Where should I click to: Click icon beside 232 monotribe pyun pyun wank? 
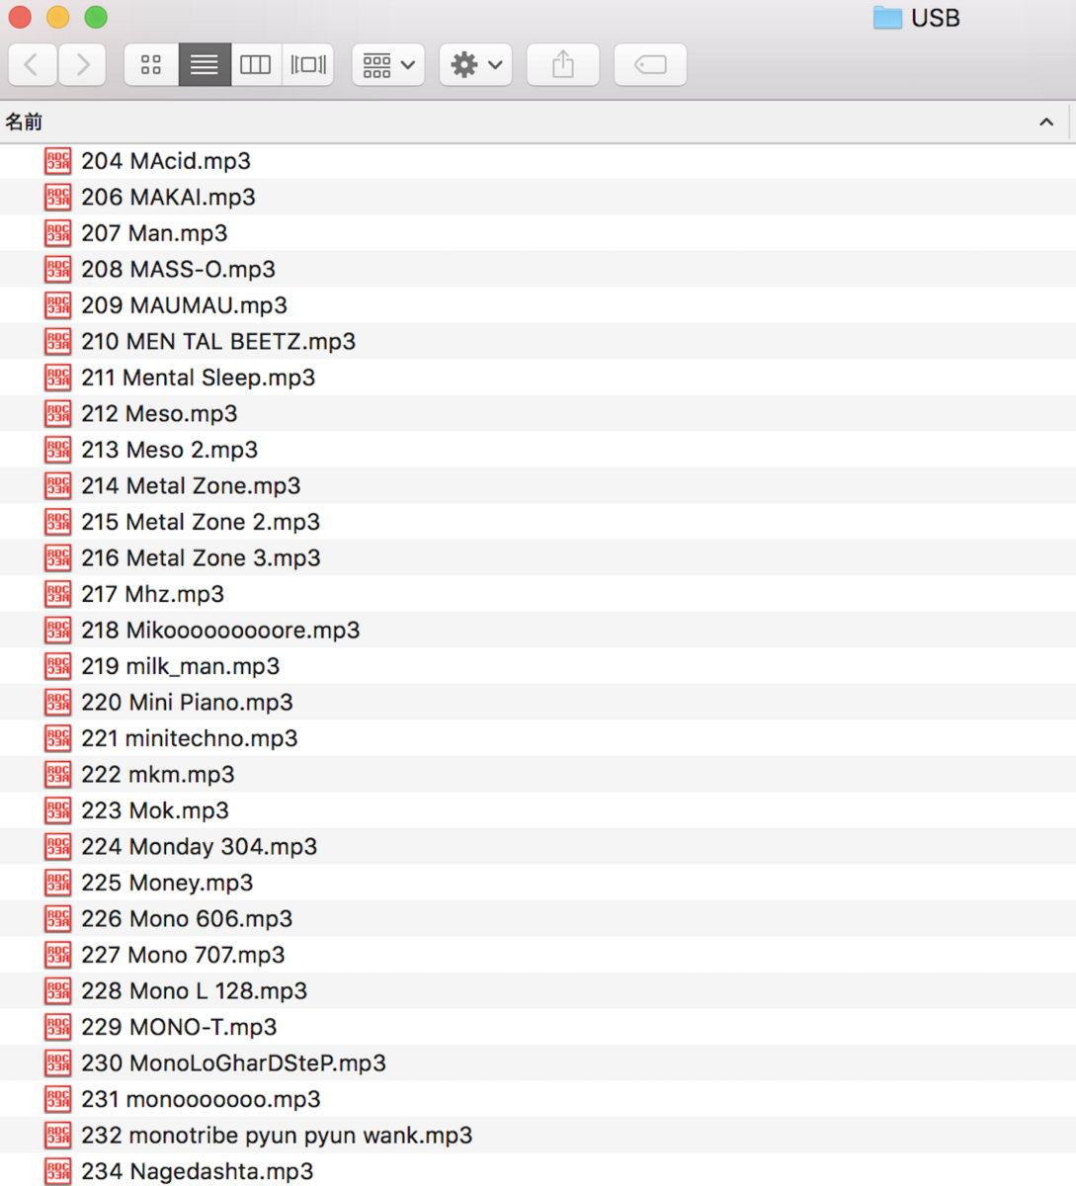click(58, 1136)
